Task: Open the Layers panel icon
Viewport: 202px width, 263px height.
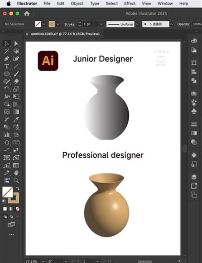Action: (194, 177)
